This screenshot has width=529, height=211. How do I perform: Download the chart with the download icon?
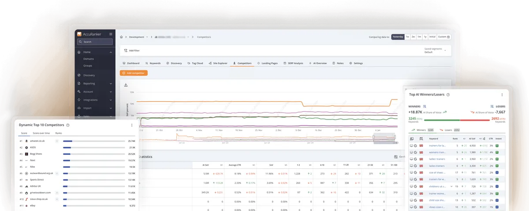point(126,85)
